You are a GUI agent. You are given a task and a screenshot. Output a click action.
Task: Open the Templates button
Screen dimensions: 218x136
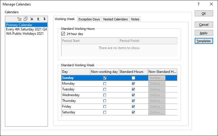(x=204, y=41)
